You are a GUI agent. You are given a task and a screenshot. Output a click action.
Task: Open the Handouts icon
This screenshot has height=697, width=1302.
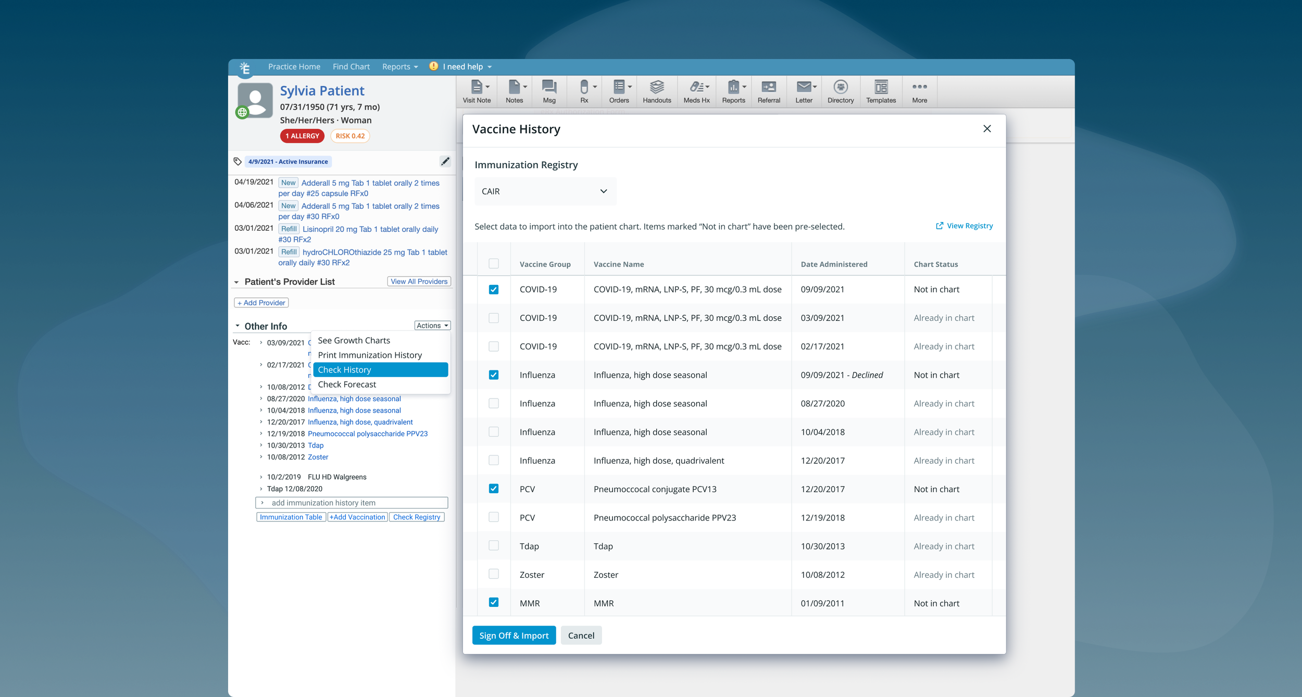pos(657,92)
